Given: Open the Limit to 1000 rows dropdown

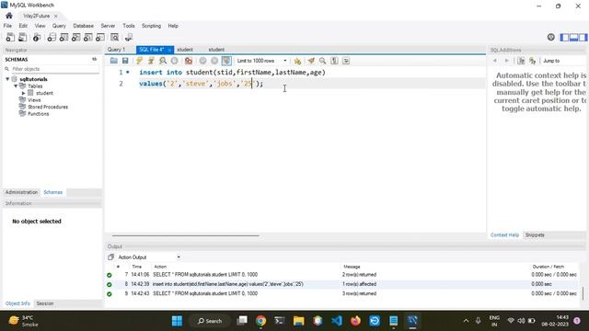Looking at the screenshot, I should 261,61.
